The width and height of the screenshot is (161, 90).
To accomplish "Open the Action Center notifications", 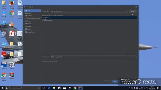I will 158,88.
